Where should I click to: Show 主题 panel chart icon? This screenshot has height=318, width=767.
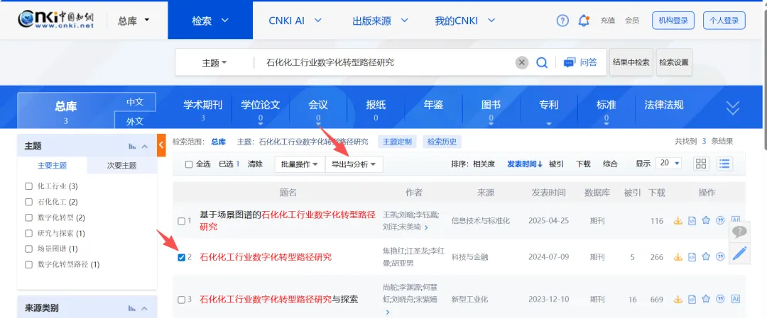click(131, 146)
